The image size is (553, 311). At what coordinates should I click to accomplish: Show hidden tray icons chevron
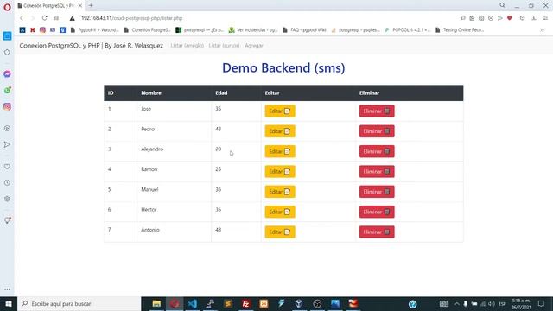457,303
